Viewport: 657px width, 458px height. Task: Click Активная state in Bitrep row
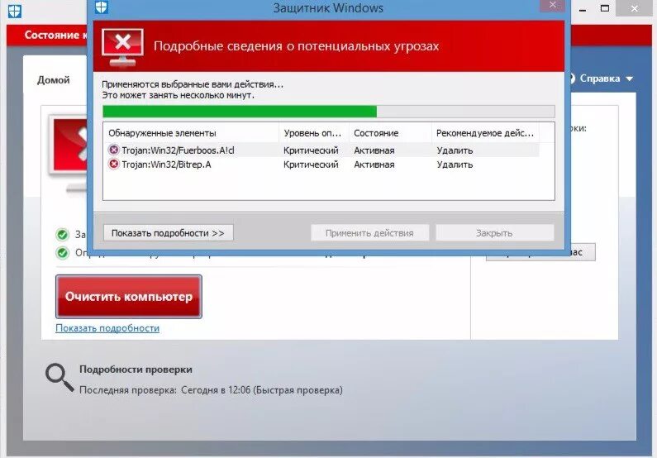point(374,165)
